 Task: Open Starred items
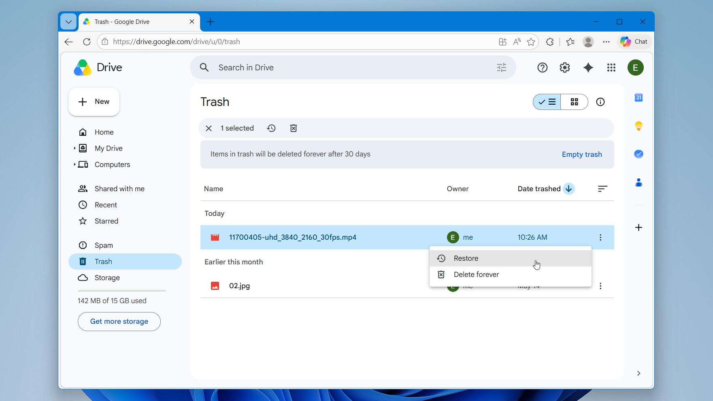point(125,221)
